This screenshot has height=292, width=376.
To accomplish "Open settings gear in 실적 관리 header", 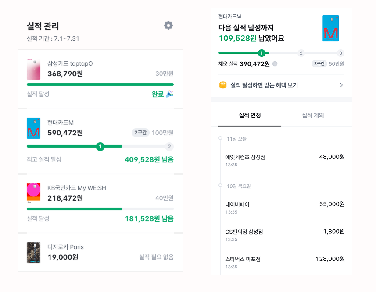I will point(168,25).
